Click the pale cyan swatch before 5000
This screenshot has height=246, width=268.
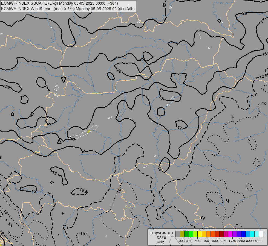(257, 234)
